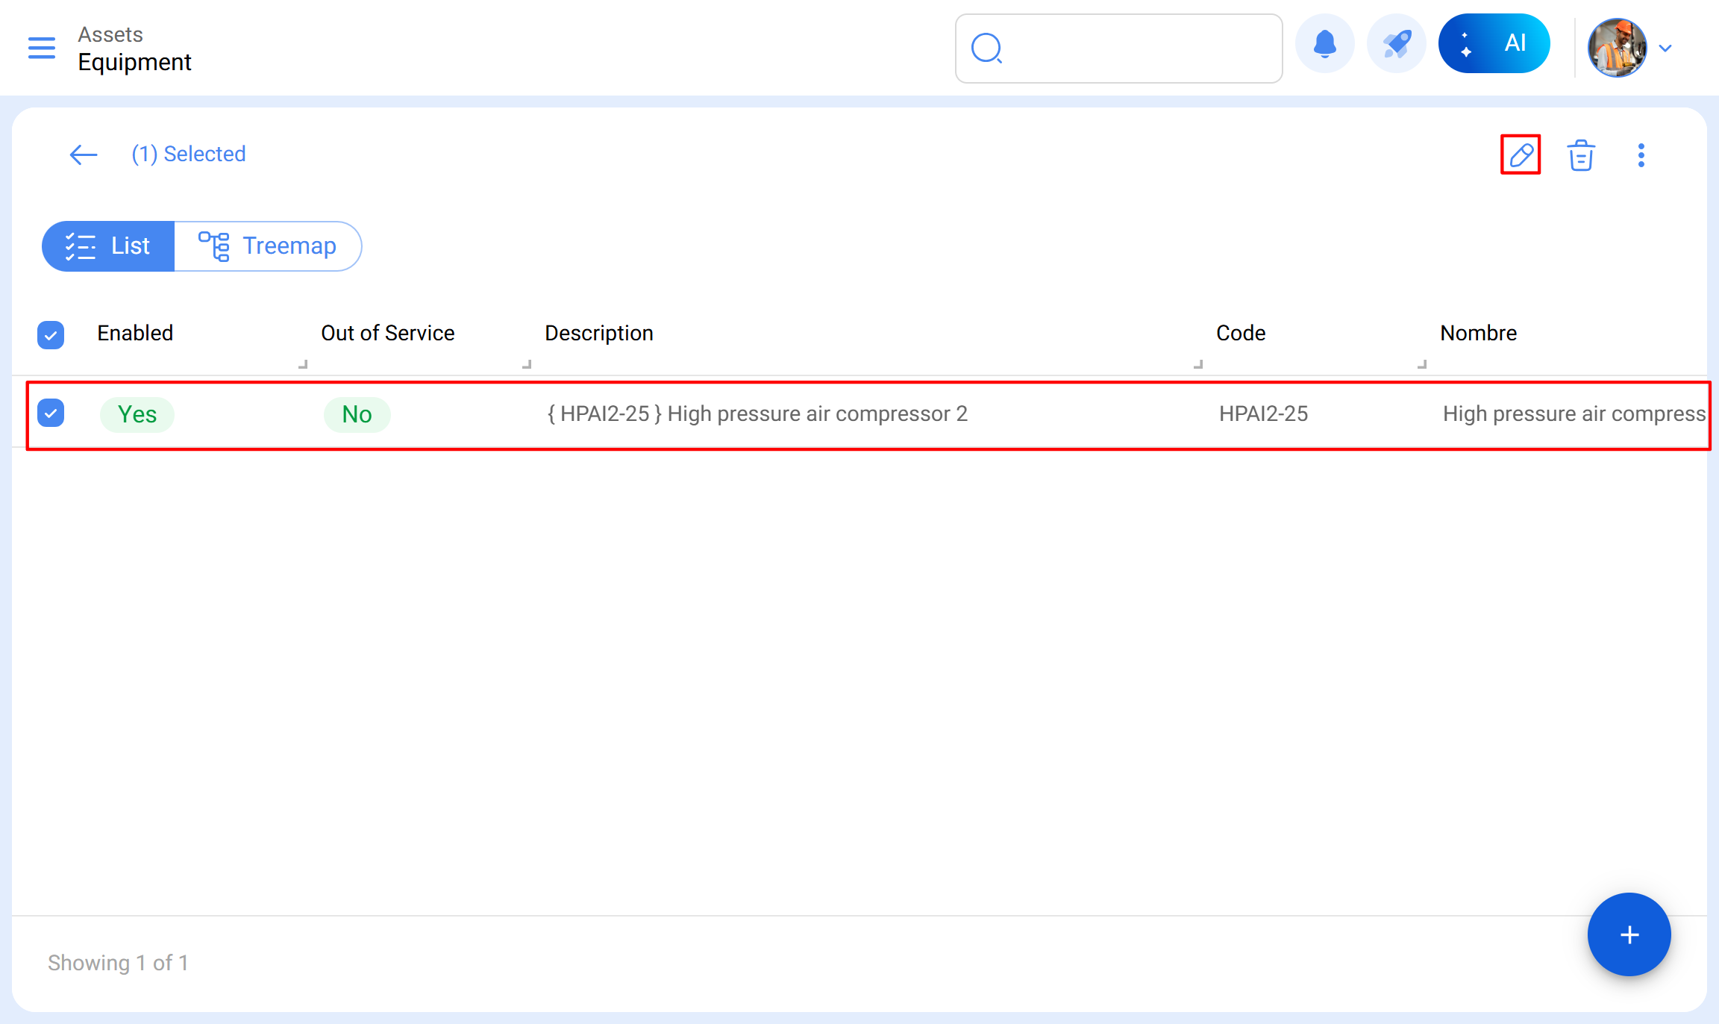
Task: Click the user avatar photo
Action: click(1617, 49)
